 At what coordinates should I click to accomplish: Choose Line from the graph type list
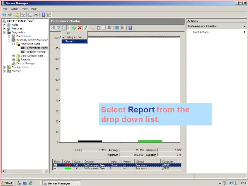tap(74, 33)
